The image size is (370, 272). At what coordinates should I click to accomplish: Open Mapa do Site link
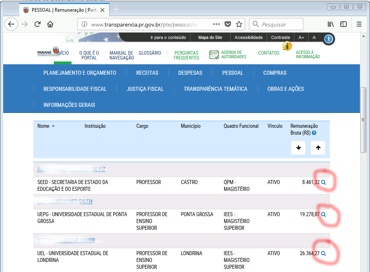click(210, 37)
